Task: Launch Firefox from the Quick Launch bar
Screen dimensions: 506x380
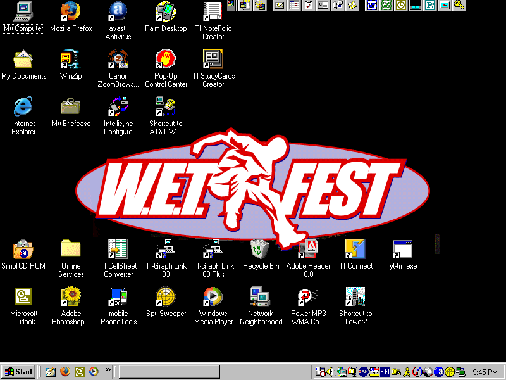Action: coord(65,372)
